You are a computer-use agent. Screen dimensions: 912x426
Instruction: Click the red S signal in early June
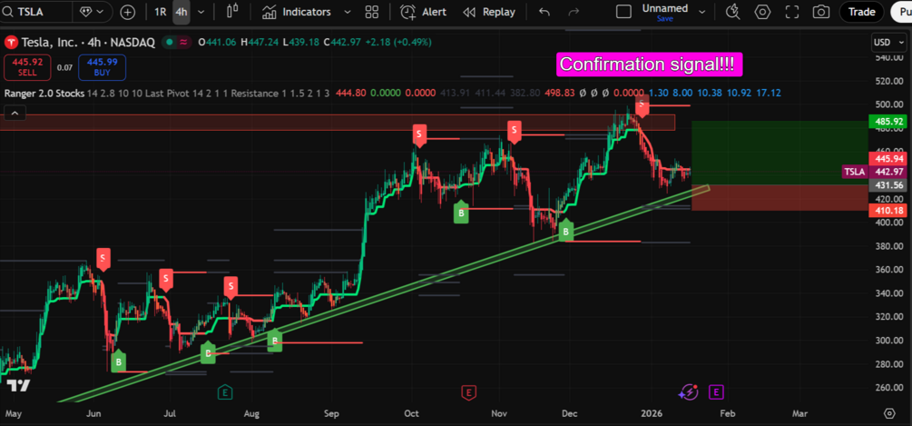(103, 259)
